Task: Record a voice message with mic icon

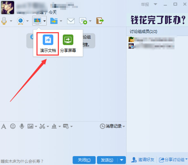Action: point(22,126)
